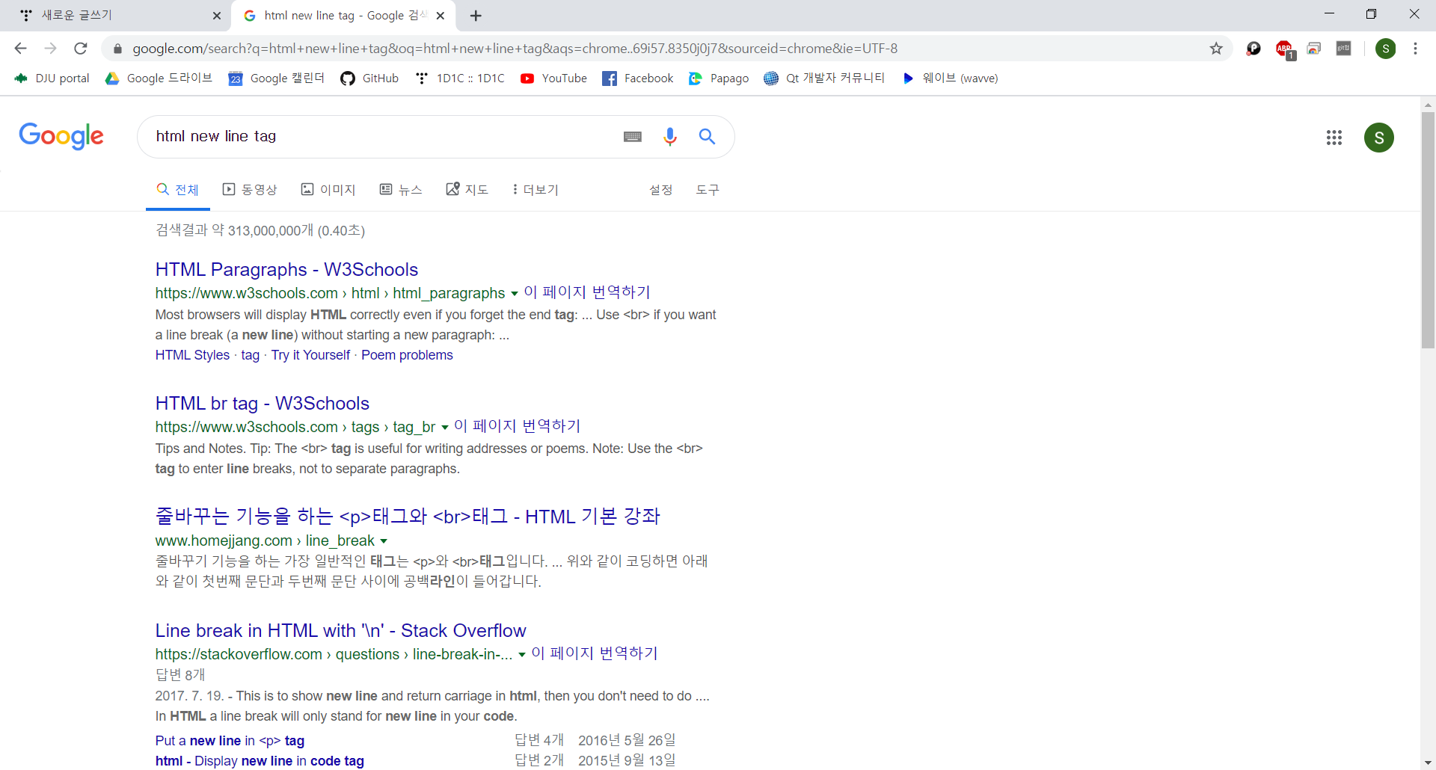Close the 새로운 글쓰기 tab
The width and height of the screenshot is (1436, 770).
[217, 16]
